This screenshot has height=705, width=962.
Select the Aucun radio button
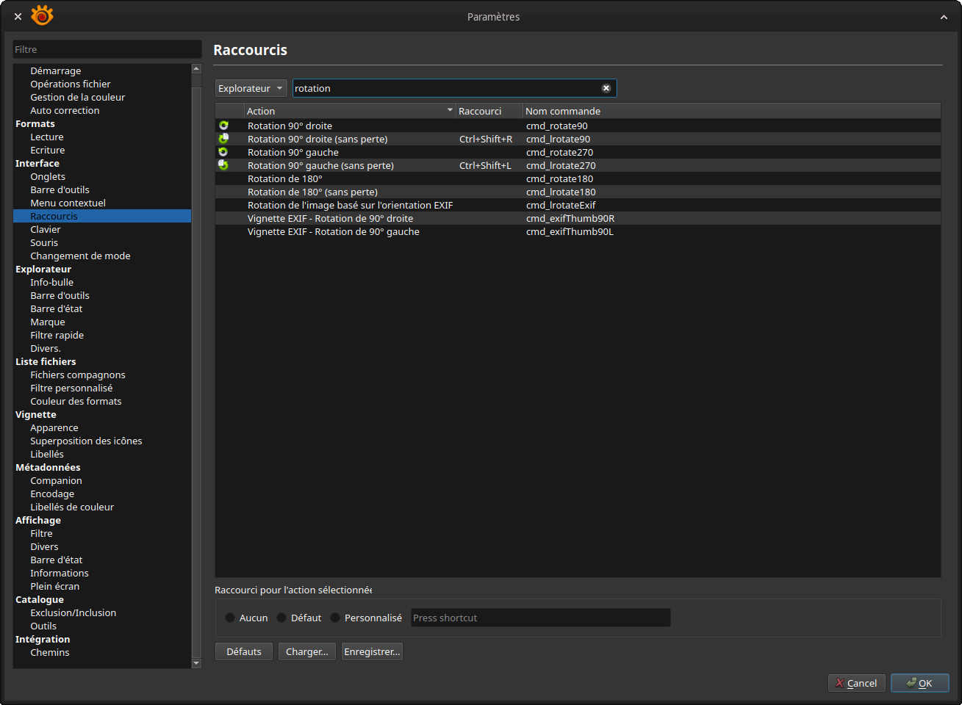[230, 618]
